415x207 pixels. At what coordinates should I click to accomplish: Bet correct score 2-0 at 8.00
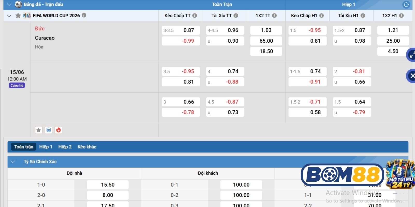pyautogui.click(x=108, y=195)
